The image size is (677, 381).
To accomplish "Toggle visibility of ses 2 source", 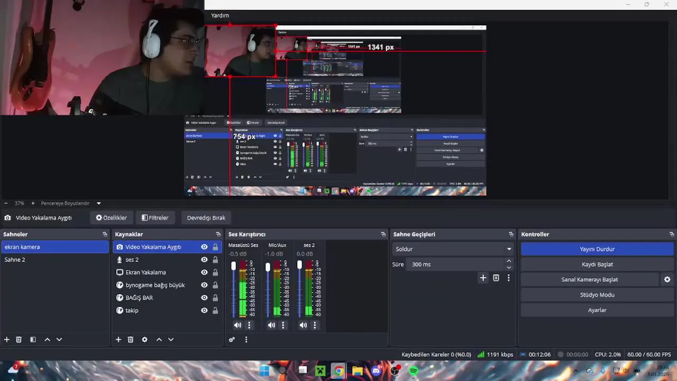I will coord(204,260).
